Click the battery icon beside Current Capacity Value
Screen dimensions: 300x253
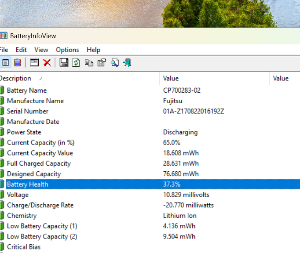(2, 153)
